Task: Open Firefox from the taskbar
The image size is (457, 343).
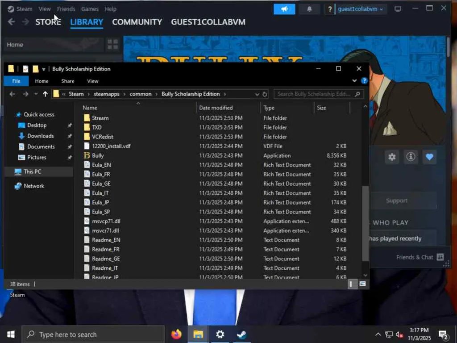Action: tap(176, 334)
